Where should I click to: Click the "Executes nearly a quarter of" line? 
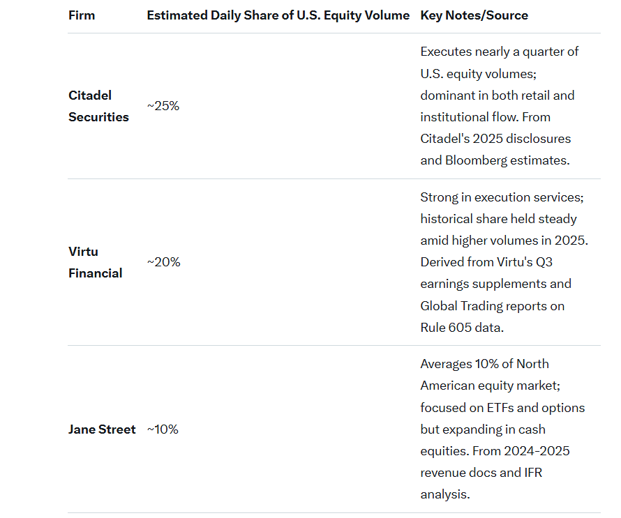[499, 52]
